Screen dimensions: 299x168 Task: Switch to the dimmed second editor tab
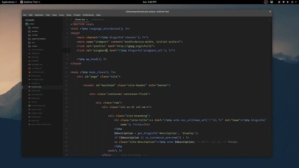(98, 20)
